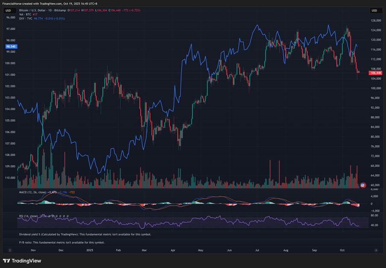Click the Jul label on time axis
Viewport: 386px width, 268px height.
pos(257,250)
